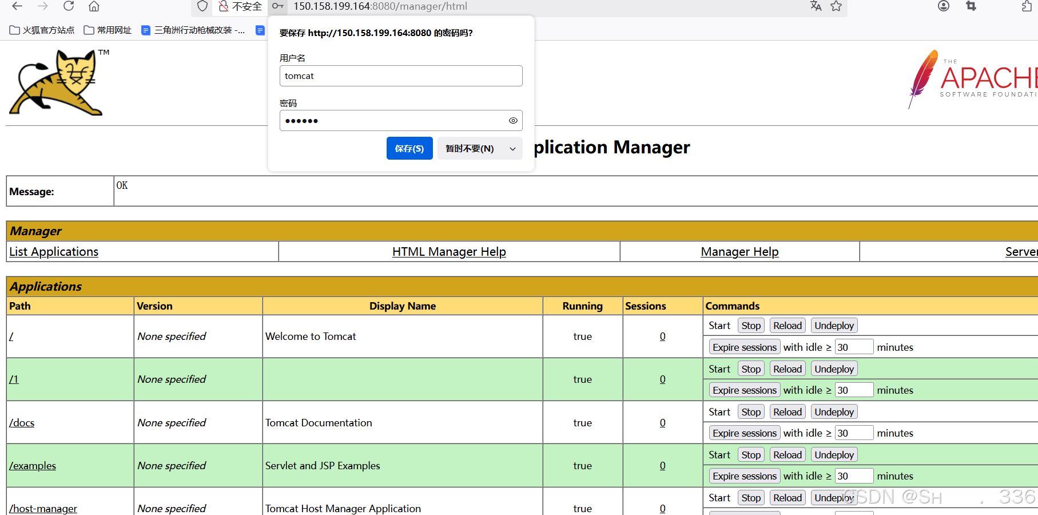Reload the /1 application
The width and height of the screenshot is (1038, 515).
tap(788, 369)
